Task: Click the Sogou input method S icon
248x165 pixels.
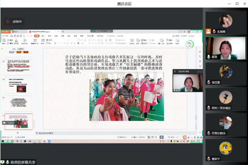Action: [184, 137]
